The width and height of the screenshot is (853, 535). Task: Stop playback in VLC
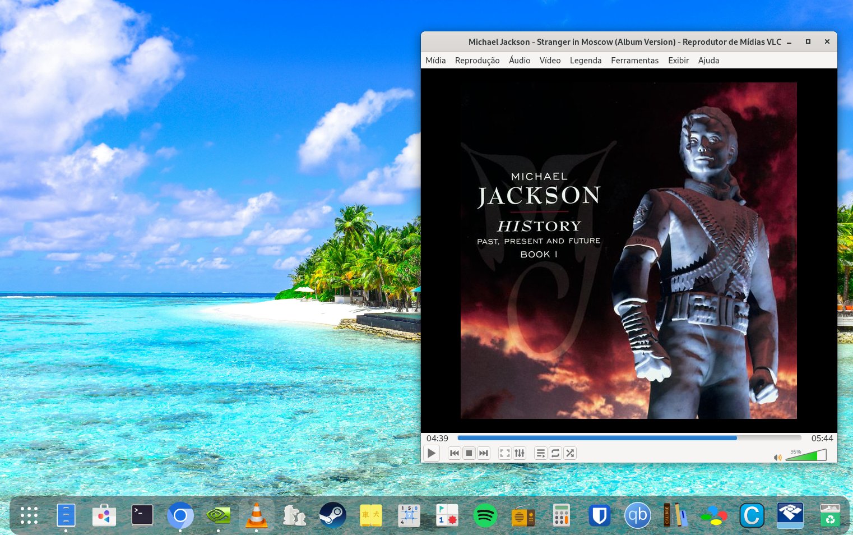pyautogui.click(x=469, y=453)
